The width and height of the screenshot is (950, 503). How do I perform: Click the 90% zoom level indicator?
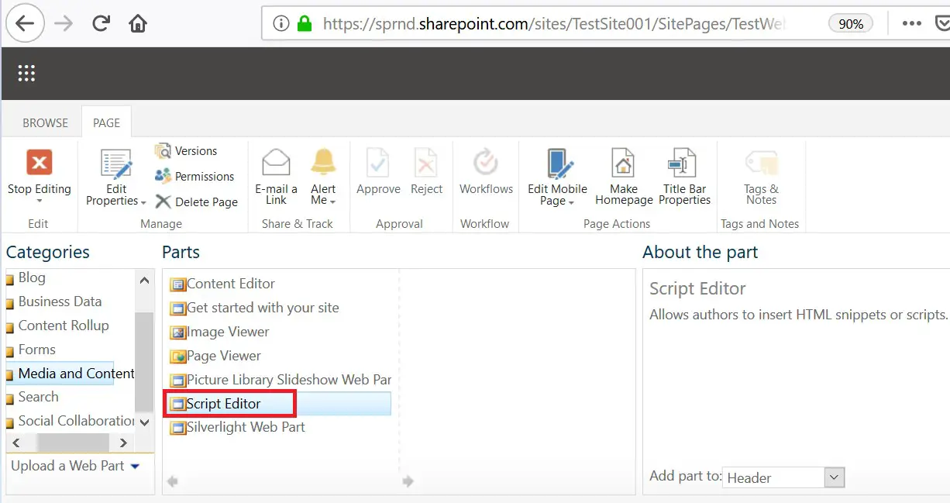click(x=851, y=24)
